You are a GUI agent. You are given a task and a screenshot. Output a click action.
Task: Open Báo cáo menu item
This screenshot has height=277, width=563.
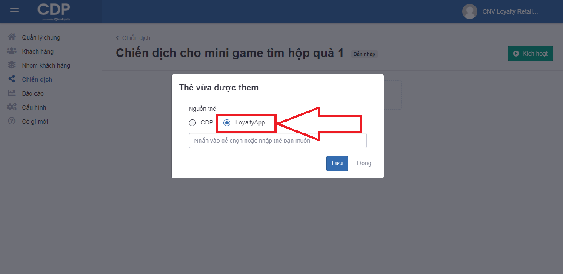33,93
